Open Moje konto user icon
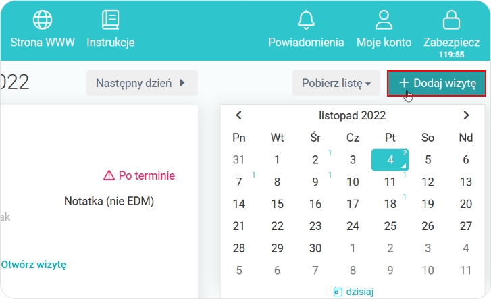Screen dimensions: 491x299 [384, 20]
